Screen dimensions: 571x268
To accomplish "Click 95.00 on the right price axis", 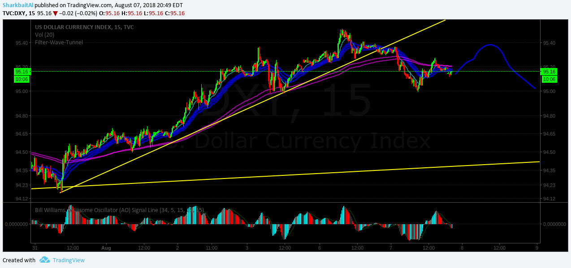I will pyautogui.click(x=549, y=91).
